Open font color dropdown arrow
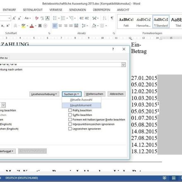Image resolution: width=182 pixels, height=182 pixels. coord(36,26)
